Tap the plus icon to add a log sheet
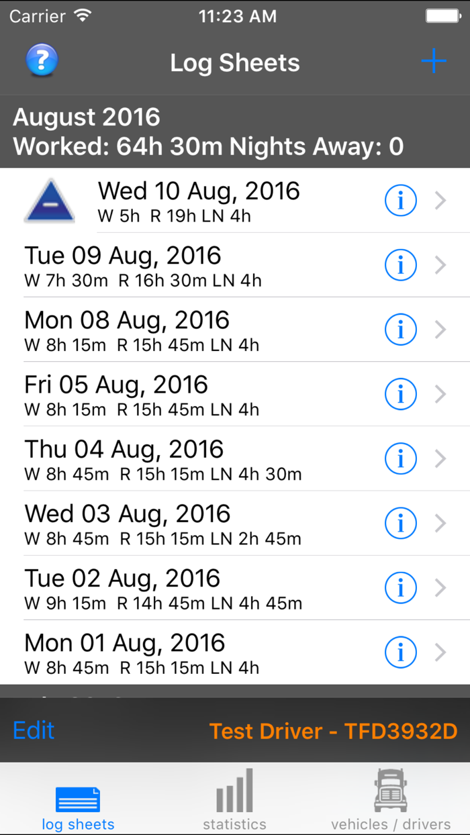The height and width of the screenshot is (835, 470). 434,60
